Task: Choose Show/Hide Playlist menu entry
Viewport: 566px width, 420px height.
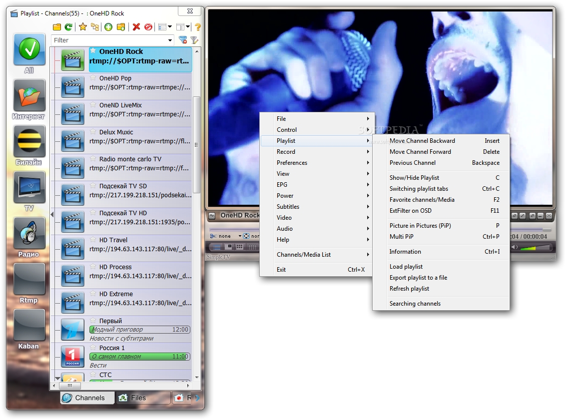Action: 441,177
